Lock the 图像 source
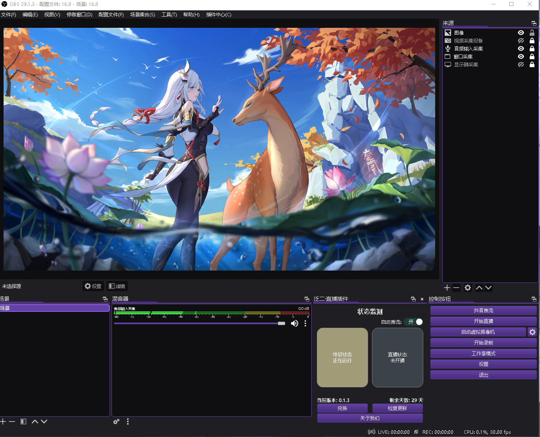540x437 pixels. click(x=532, y=33)
